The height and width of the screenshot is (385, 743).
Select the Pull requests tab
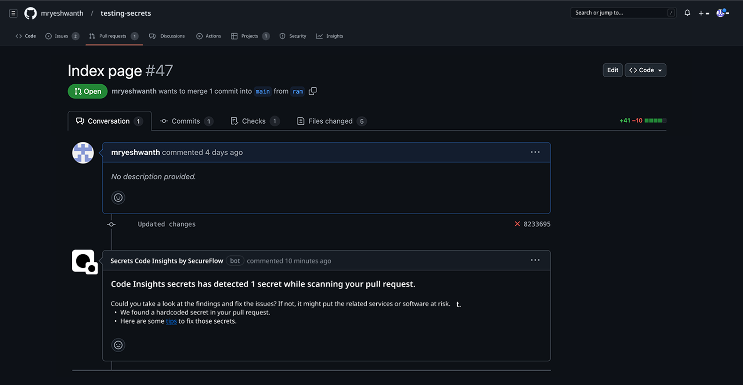[x=113, y=36]
